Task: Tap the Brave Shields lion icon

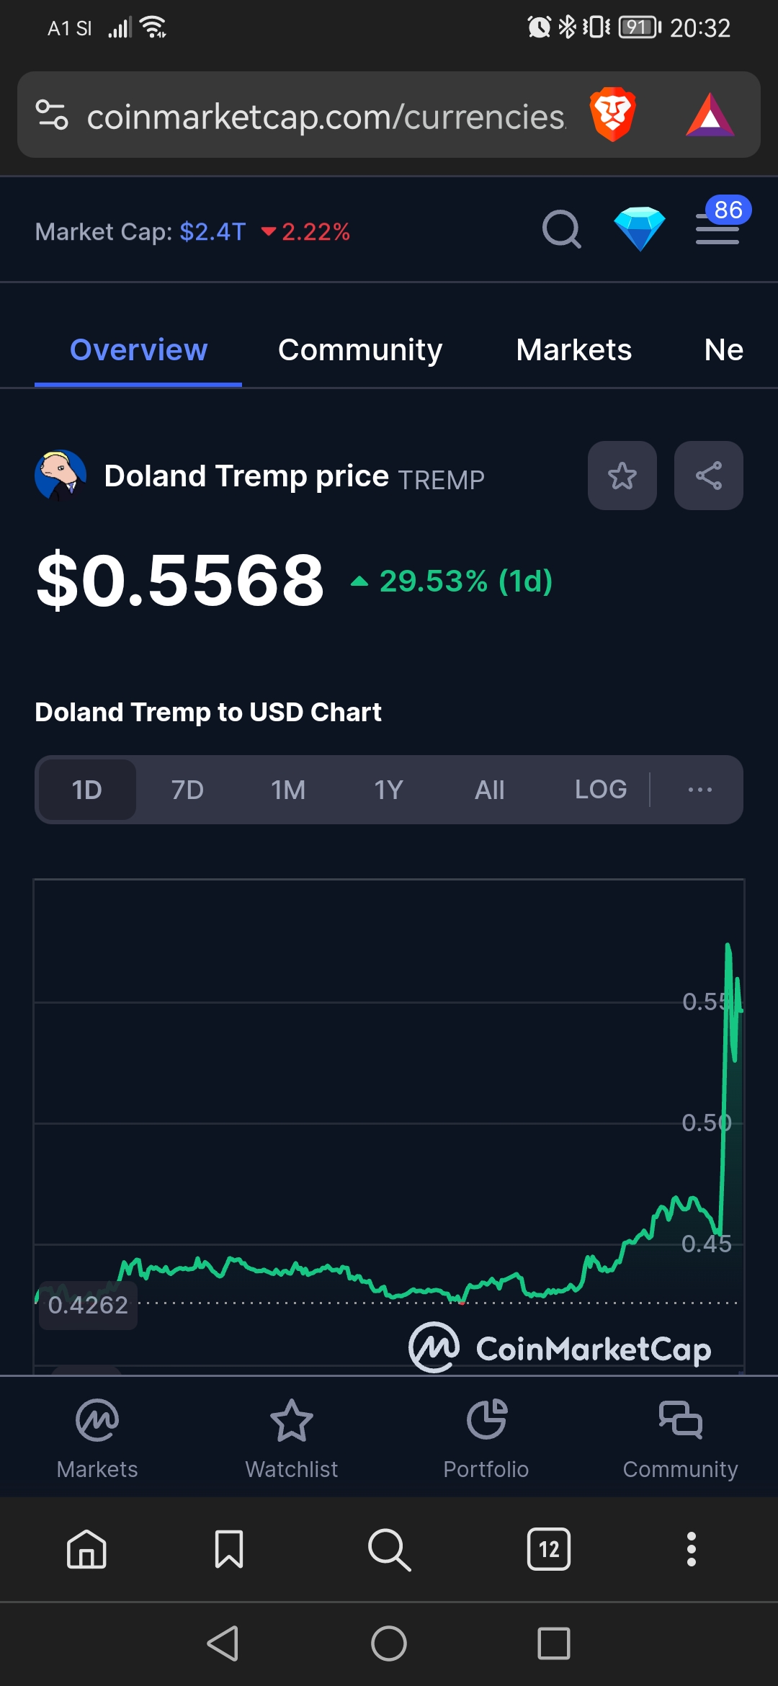Action: (x=612, y=115)
